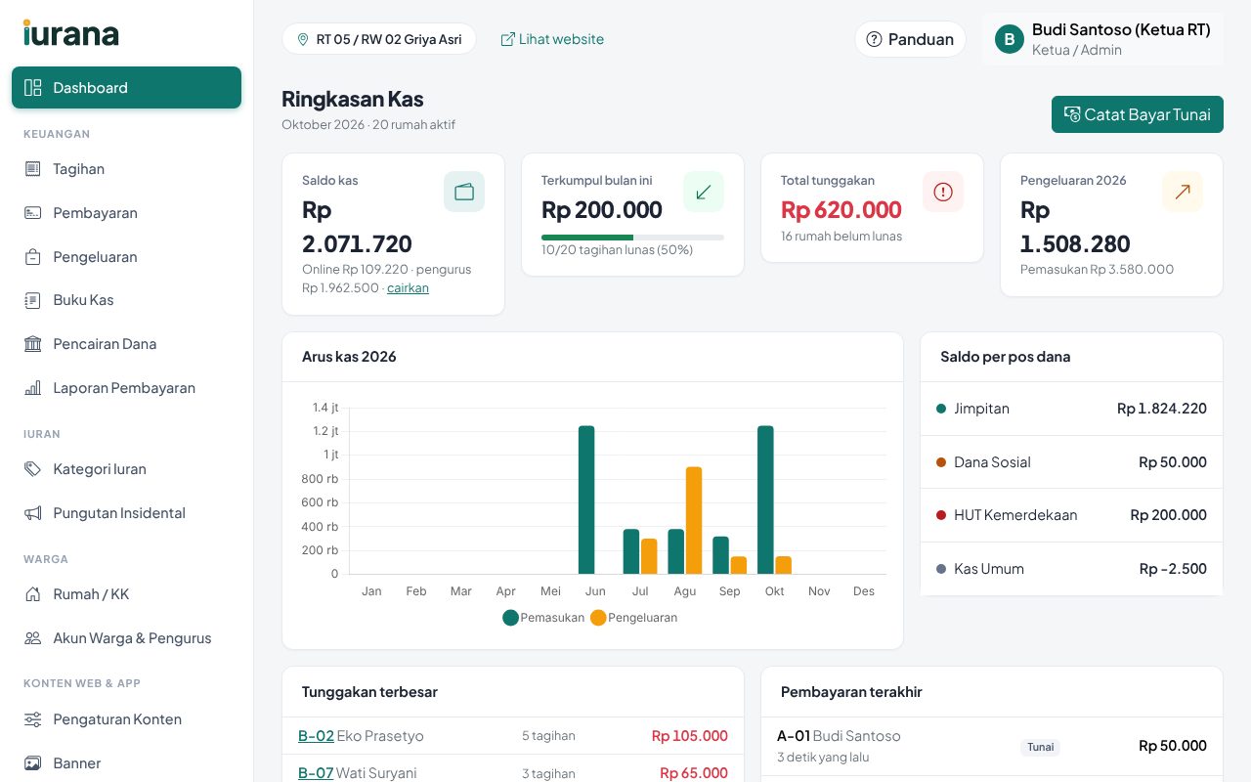
Task: Click the Dashboard layout icon in sidebar
Action: pyautogui.click(x=33, y=88)
